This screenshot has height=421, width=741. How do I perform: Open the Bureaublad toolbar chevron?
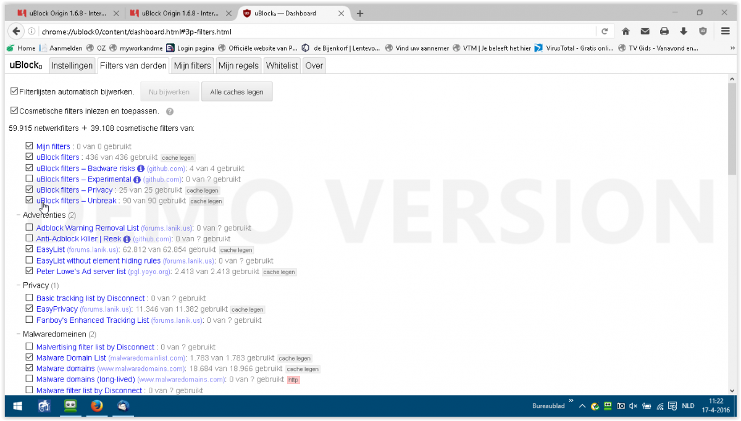click(x=571, y=401)
